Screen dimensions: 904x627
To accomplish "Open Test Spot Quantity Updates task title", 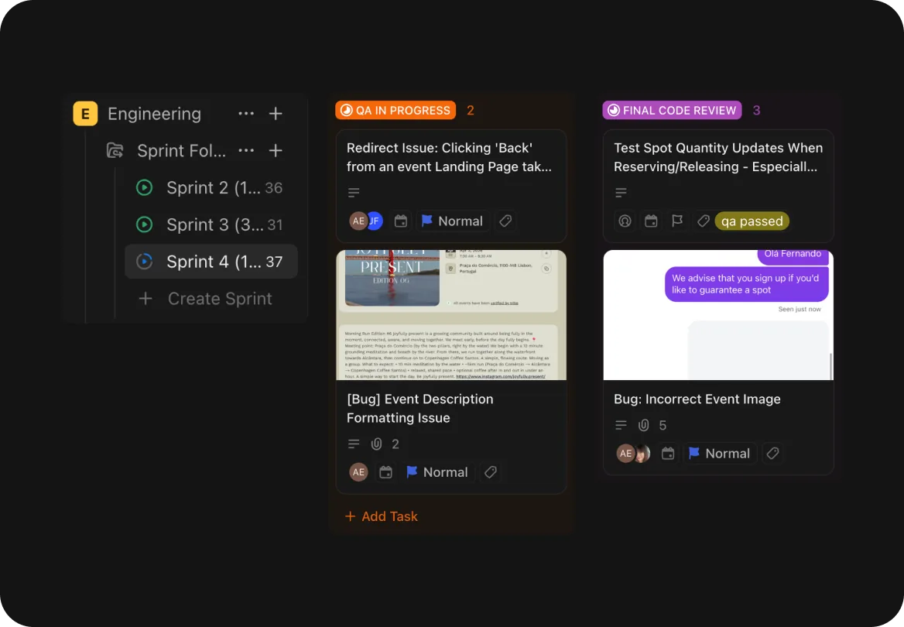I will pos(717,157).
